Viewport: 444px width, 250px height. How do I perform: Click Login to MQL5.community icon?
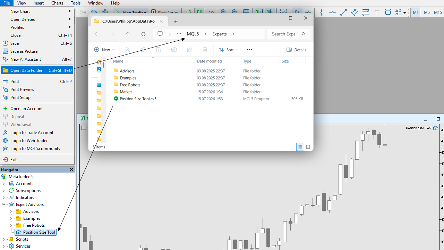5,149
